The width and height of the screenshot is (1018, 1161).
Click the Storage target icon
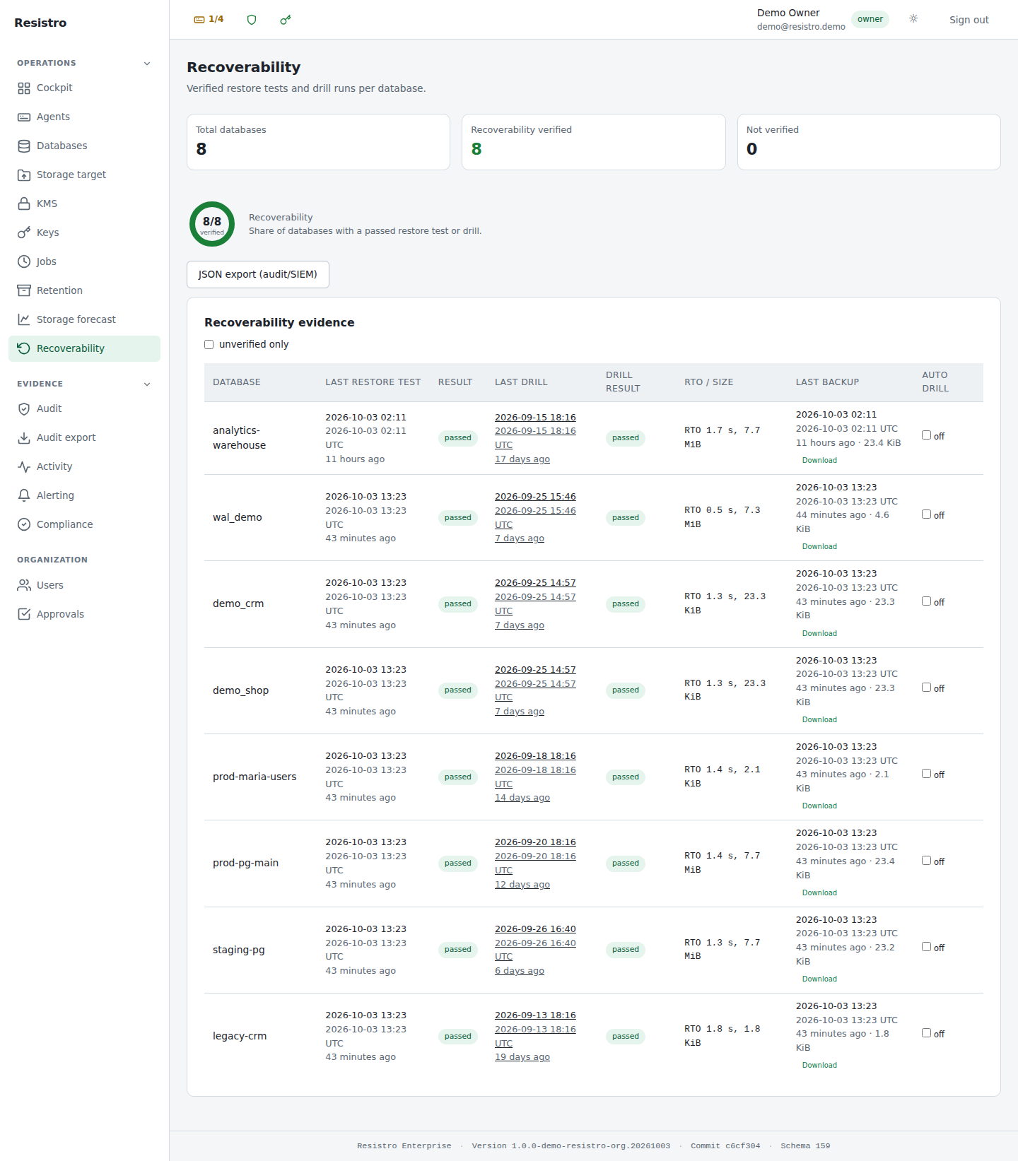click(x=24, y=175)
